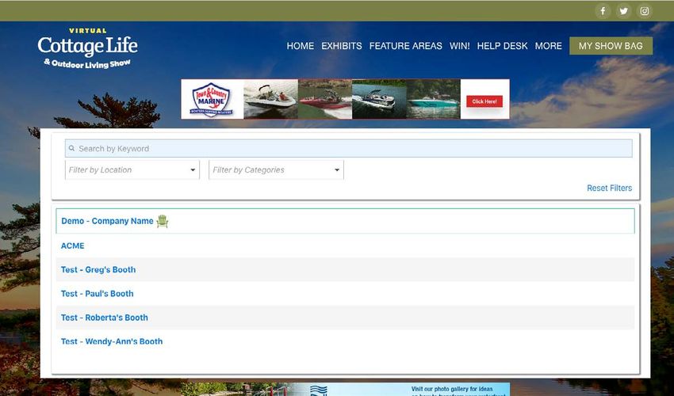The height and width of the screenshot is (396, 674).
Task: Open the Twitter social icon
Action: point(624,11)
